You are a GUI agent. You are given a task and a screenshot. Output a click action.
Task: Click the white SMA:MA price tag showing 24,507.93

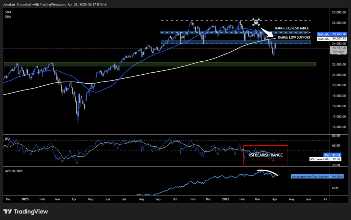point(331,39)
